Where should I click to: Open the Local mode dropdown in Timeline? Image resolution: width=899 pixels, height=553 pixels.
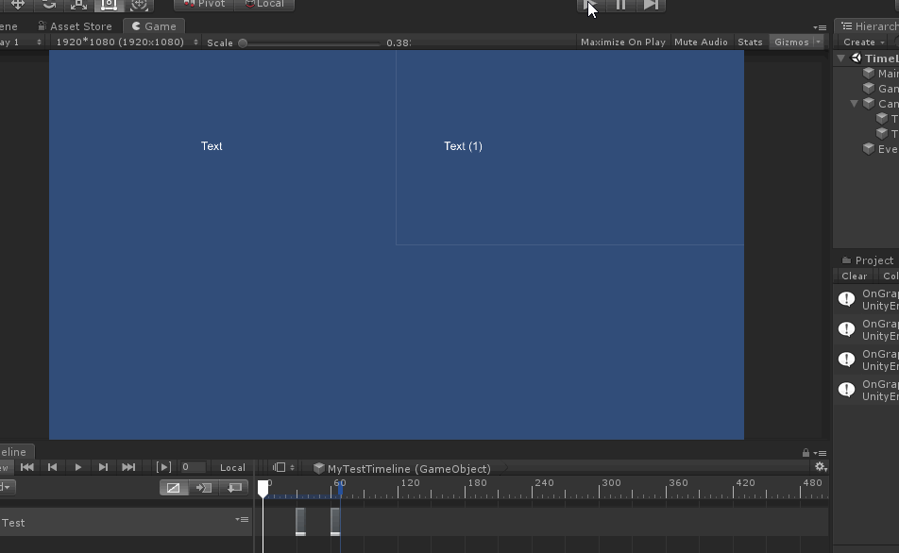[232, 466]
